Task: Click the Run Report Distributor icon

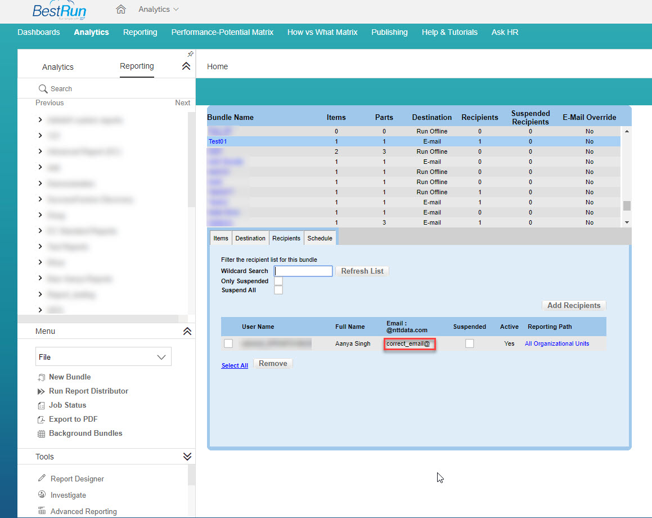Action: point(41,391)
